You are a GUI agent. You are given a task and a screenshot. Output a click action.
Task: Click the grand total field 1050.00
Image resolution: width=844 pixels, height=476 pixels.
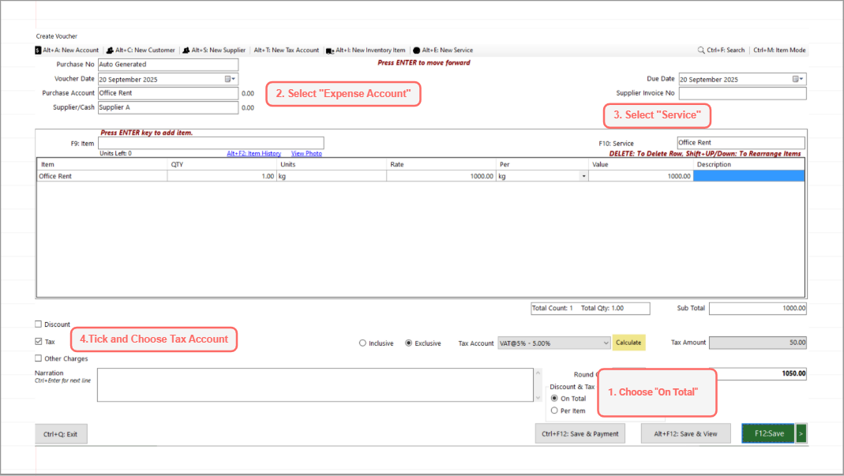click(762, 373)
